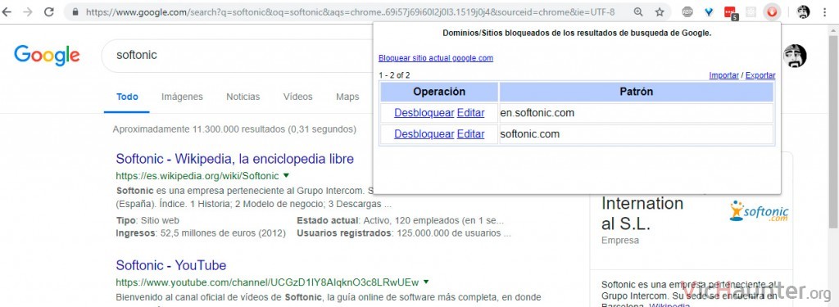Viewport: 839px width, 307px height.
Task: Click the popup title 'Dominios/Sitios bloqueados'
Action: pos(577,34)
